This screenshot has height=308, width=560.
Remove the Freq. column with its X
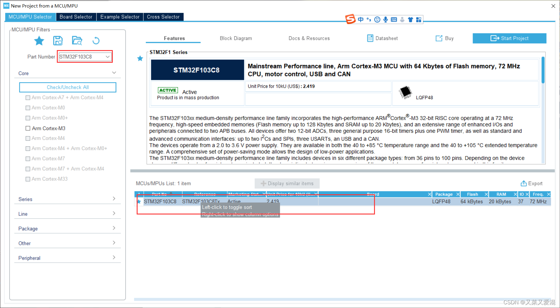[549, 194]
